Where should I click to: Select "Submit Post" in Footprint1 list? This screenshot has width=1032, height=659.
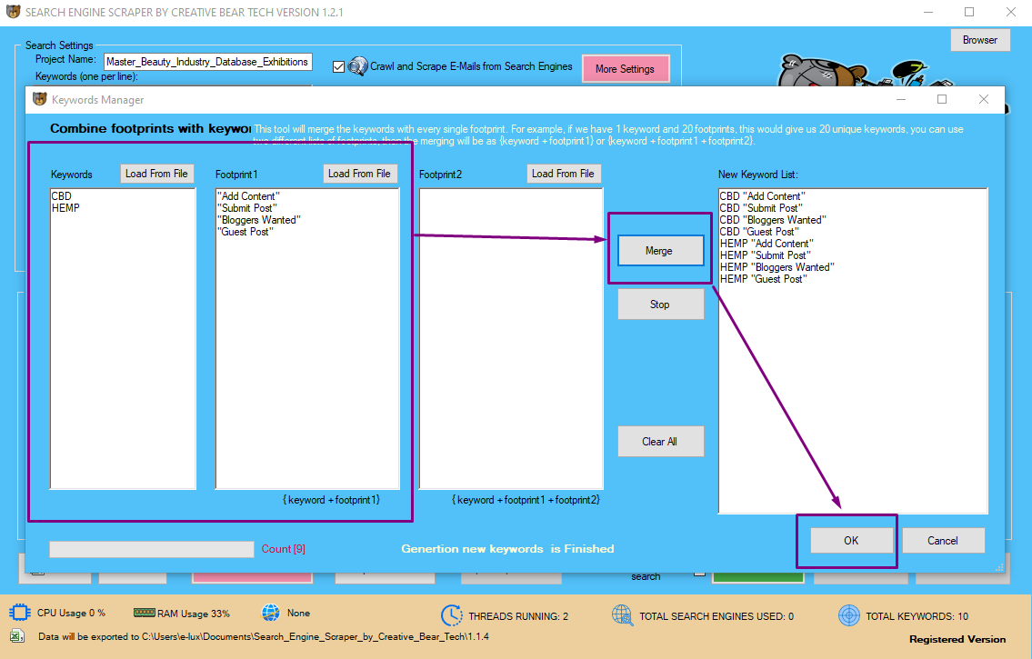(247, 208)
